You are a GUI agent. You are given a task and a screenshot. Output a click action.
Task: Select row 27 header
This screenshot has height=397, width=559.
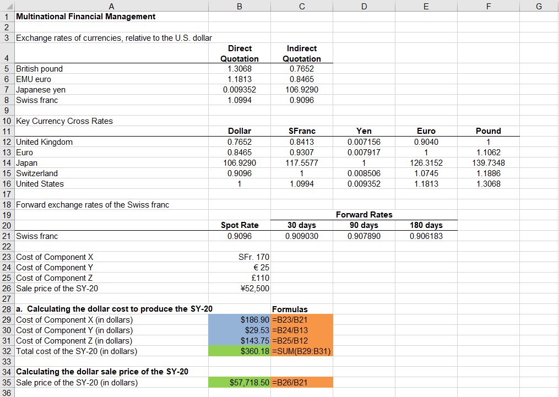coord(7,298)
